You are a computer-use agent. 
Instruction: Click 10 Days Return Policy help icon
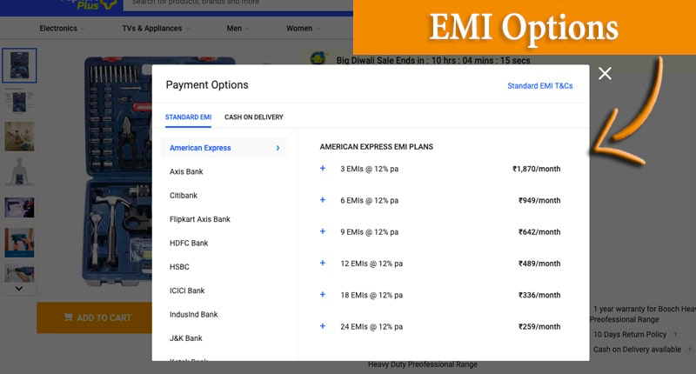(675, 335)
